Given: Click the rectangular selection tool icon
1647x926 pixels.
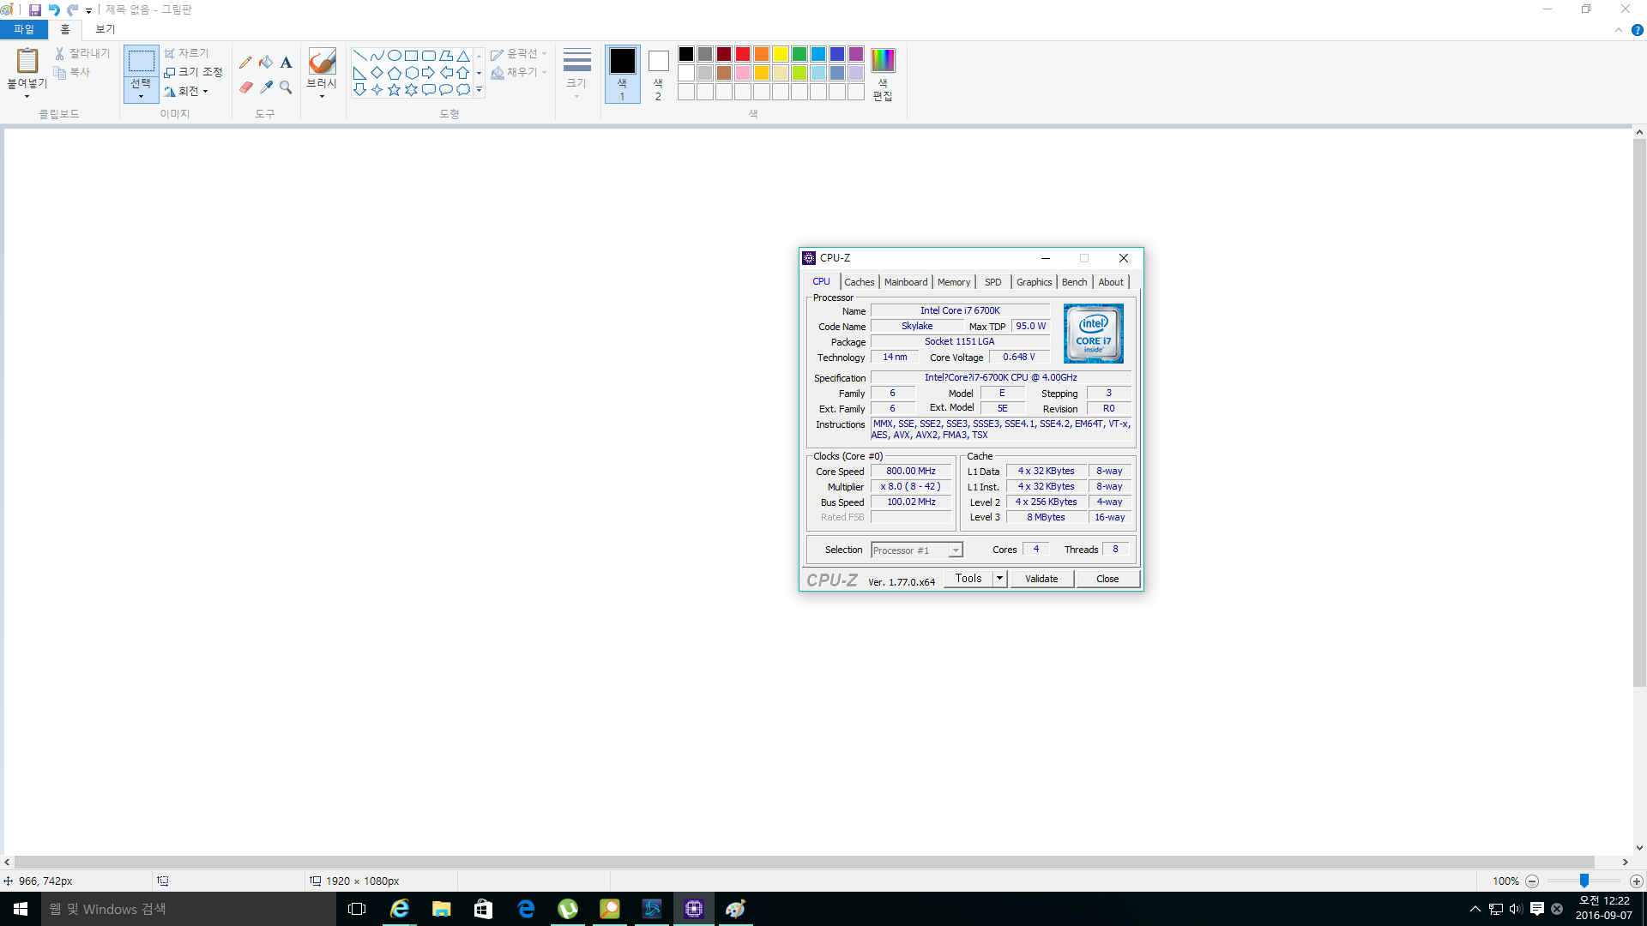Looking at the screenshot, I should coord(141,61).
